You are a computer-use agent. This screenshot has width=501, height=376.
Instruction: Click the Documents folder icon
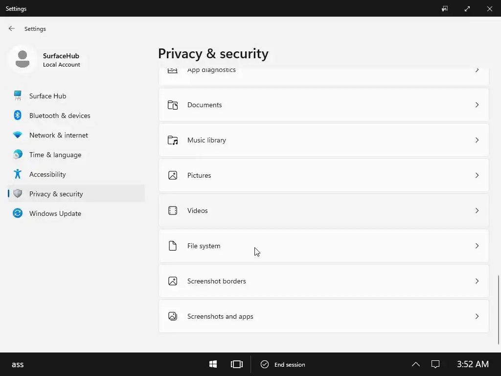click(x=173, y=105)
